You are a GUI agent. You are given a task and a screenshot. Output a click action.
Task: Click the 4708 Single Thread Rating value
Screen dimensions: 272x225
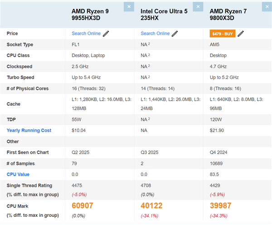[147, 185]
